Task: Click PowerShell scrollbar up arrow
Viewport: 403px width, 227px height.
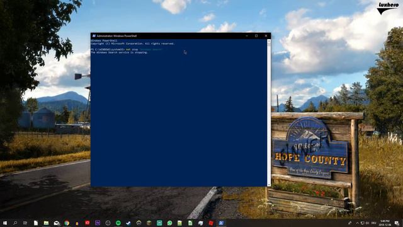Action: coord(269,40)
